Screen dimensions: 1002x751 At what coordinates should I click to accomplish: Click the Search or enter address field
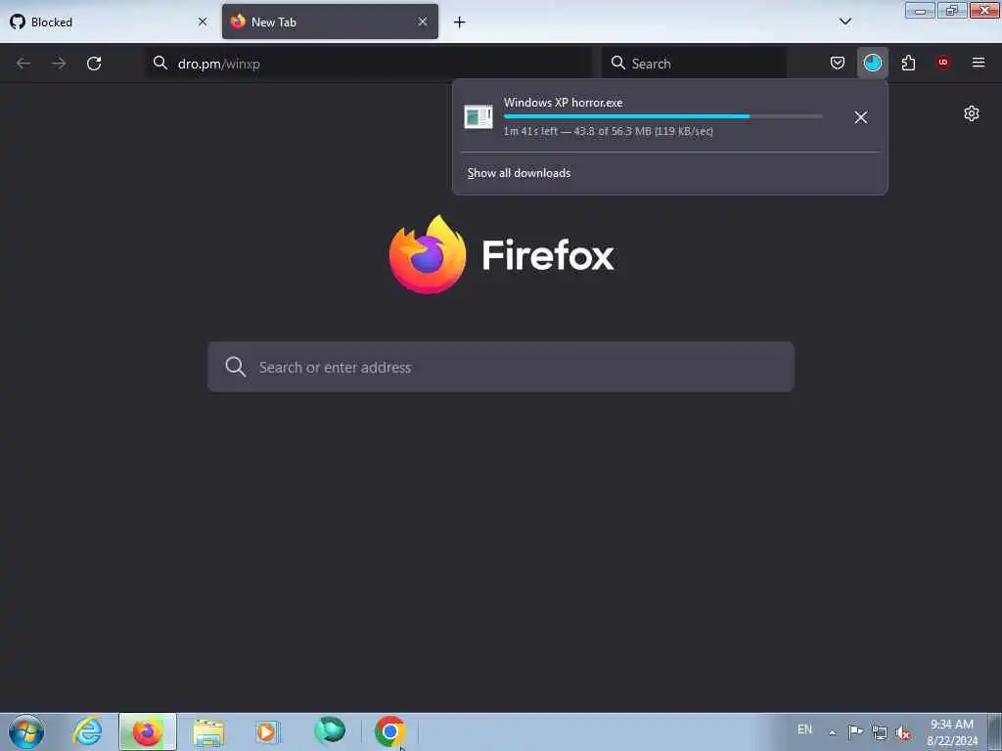[x=501, y=368]
